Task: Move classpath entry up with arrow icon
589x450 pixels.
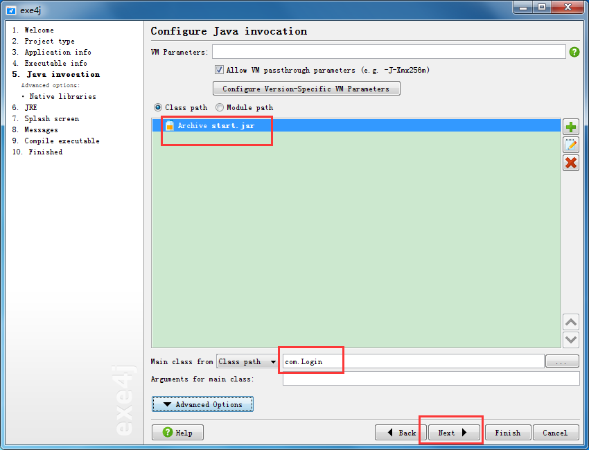Action: tap(570, 322)
